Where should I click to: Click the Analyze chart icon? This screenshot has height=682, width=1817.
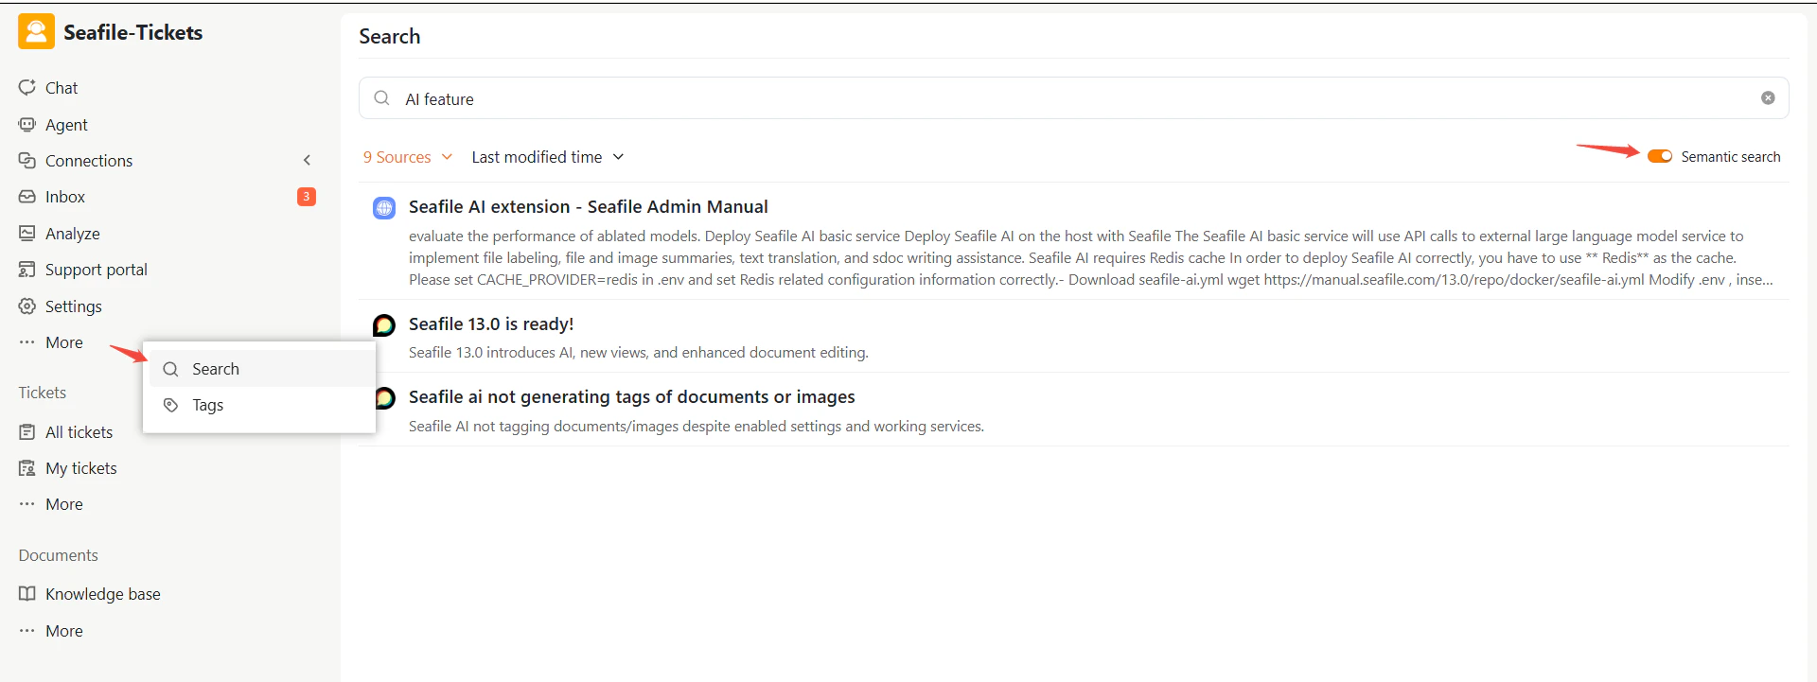(27, 233)
